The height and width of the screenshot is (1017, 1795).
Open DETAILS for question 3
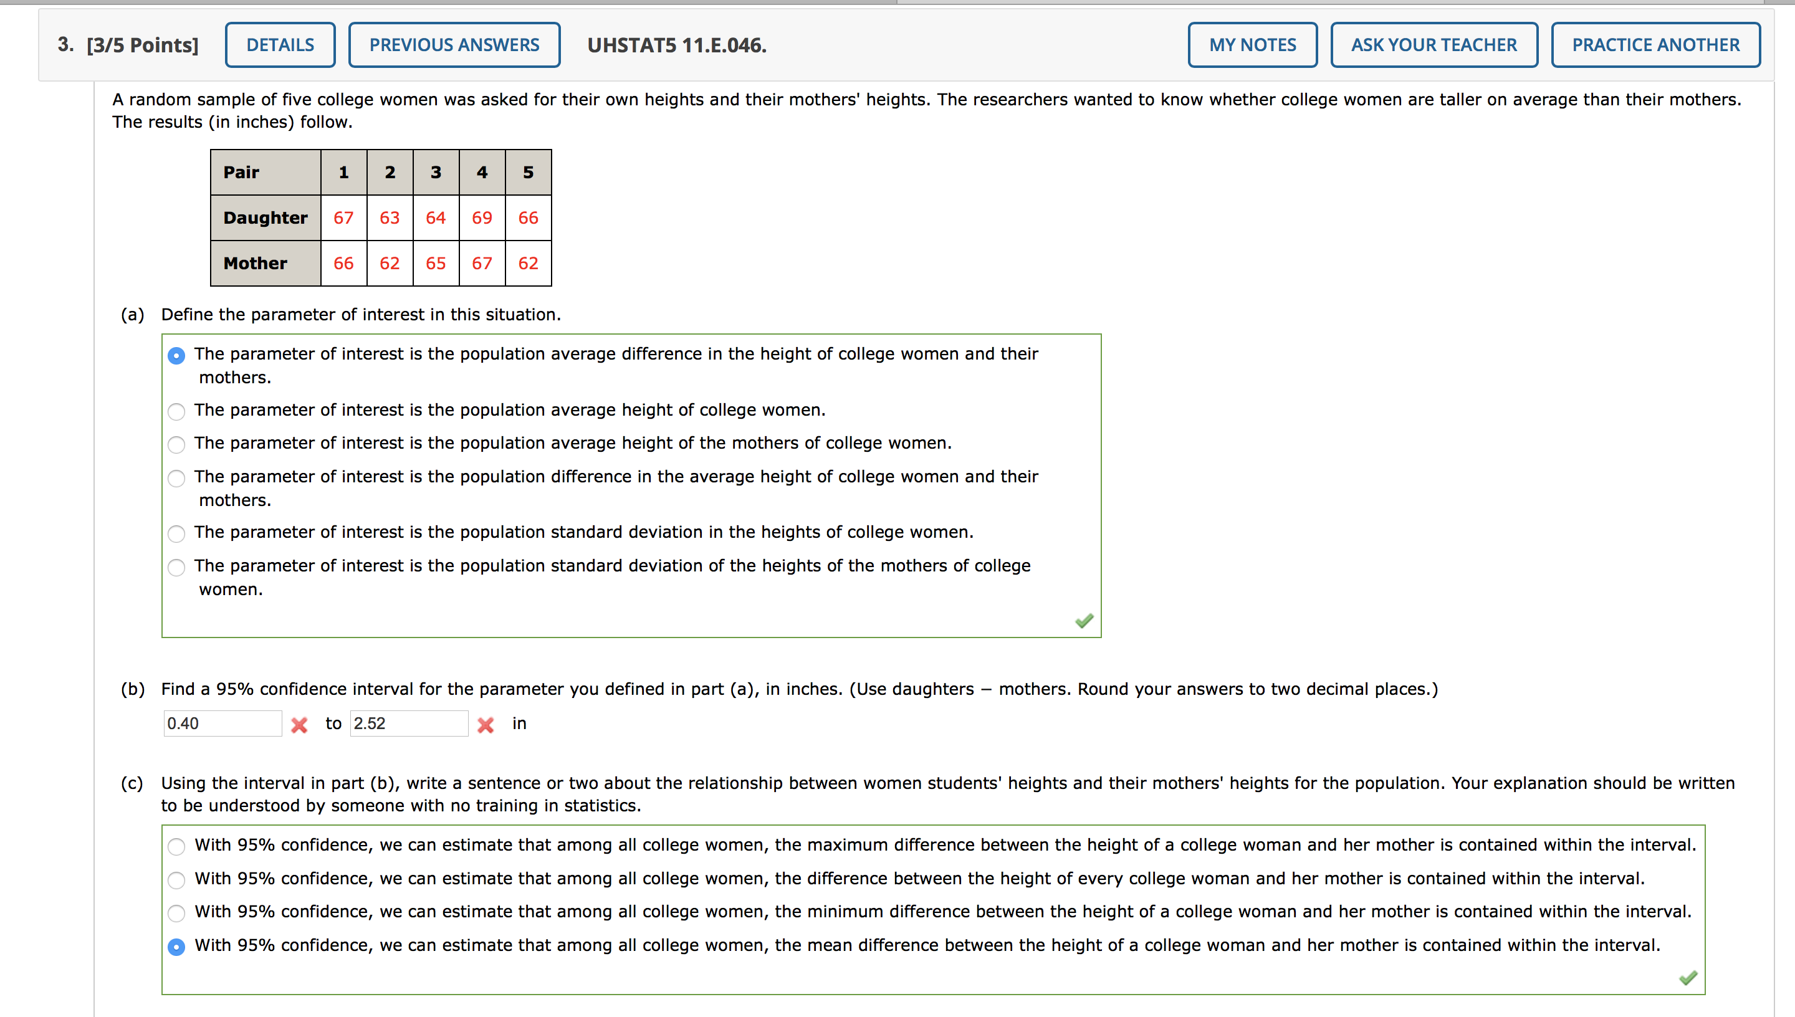[280, 44]
